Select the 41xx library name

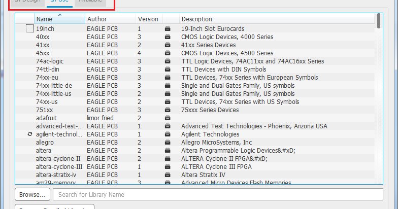pyautogui.click(x=43, y=45)
